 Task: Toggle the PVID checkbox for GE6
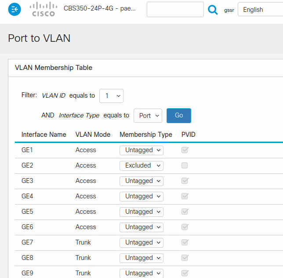(x=185, y=227)
